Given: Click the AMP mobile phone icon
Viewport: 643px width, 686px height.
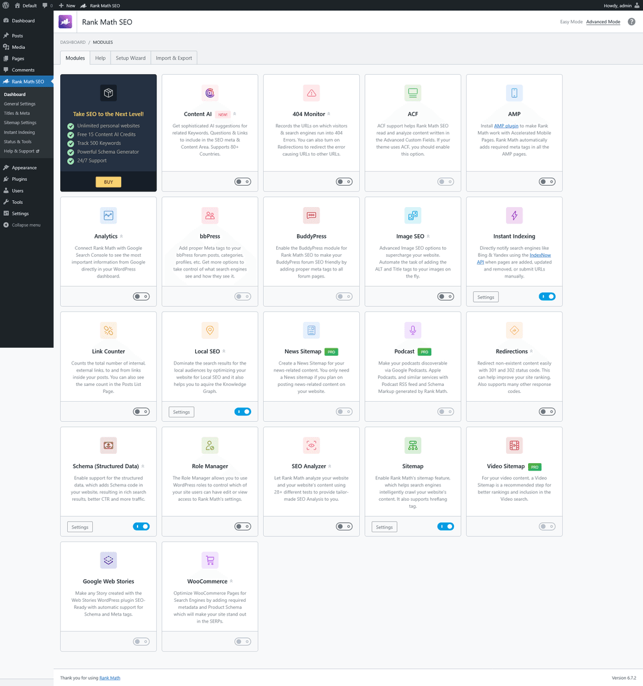Looking at the screenshot, I should tap(514, 93).
